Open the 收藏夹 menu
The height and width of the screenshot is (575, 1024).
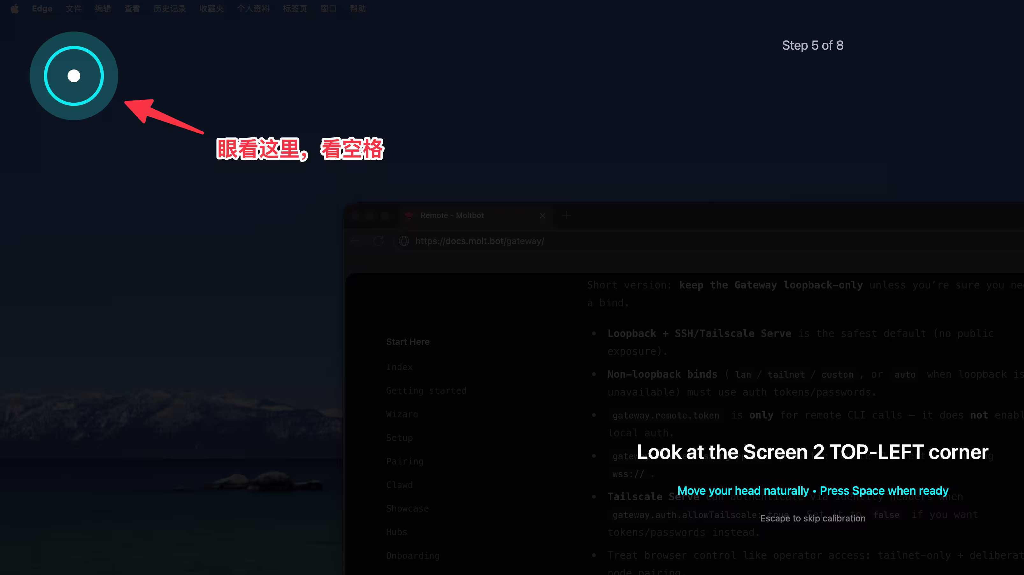(x=212, y=9)
